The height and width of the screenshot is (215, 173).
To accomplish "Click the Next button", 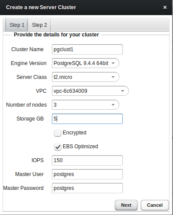I will 126,205.
